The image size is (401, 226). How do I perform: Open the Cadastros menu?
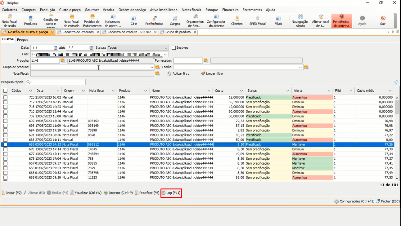pos(9,10)
